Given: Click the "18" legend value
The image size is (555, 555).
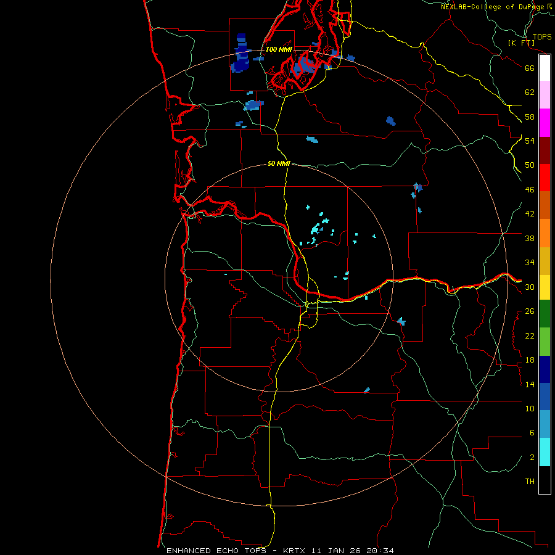Looking at the screenshot, I should tap(530, 360).
